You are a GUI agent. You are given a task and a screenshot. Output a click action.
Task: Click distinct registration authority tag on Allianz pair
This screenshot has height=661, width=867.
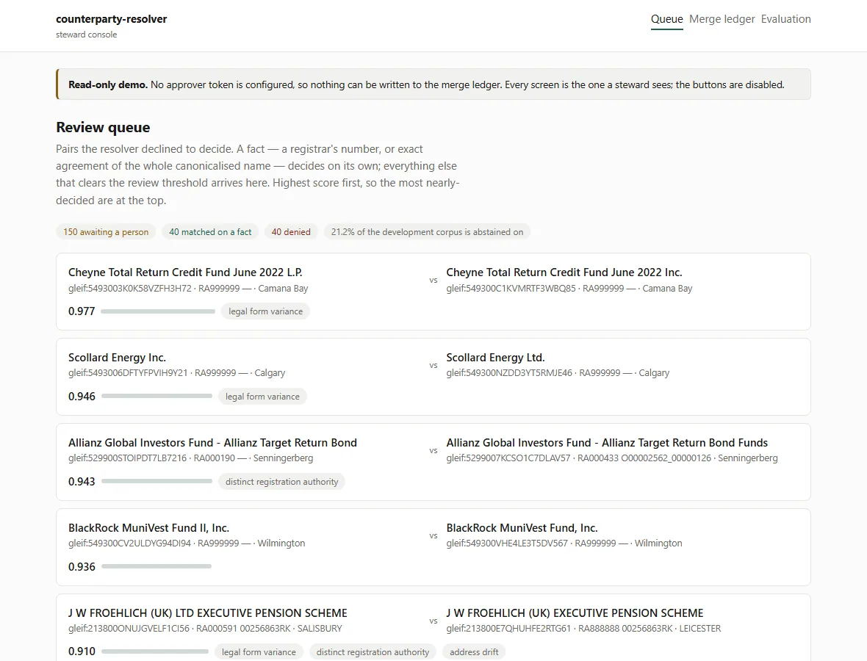pos(281,481)
